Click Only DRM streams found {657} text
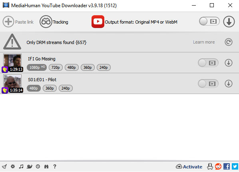The height and width of the screenshot is (172, 239). (x=56, y=42)
